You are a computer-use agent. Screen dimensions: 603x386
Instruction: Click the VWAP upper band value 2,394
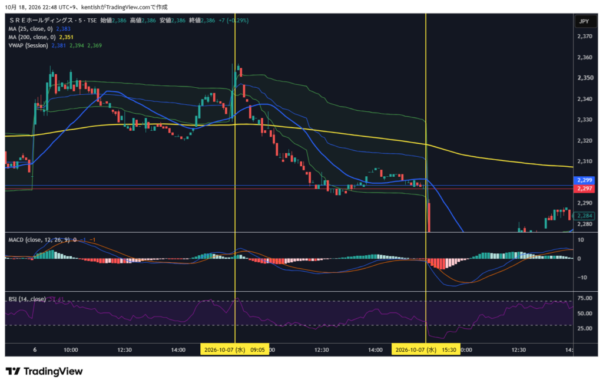pyautogui.click(x=77, y=45)
